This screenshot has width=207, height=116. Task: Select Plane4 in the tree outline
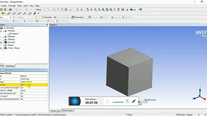click(x=11, y=45)
